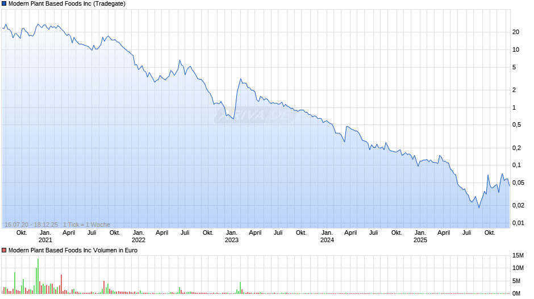The image size is (534, 299).
Task: Click the last 'Okt.' label after Jan. 2025
Action: tap(490, 233)
